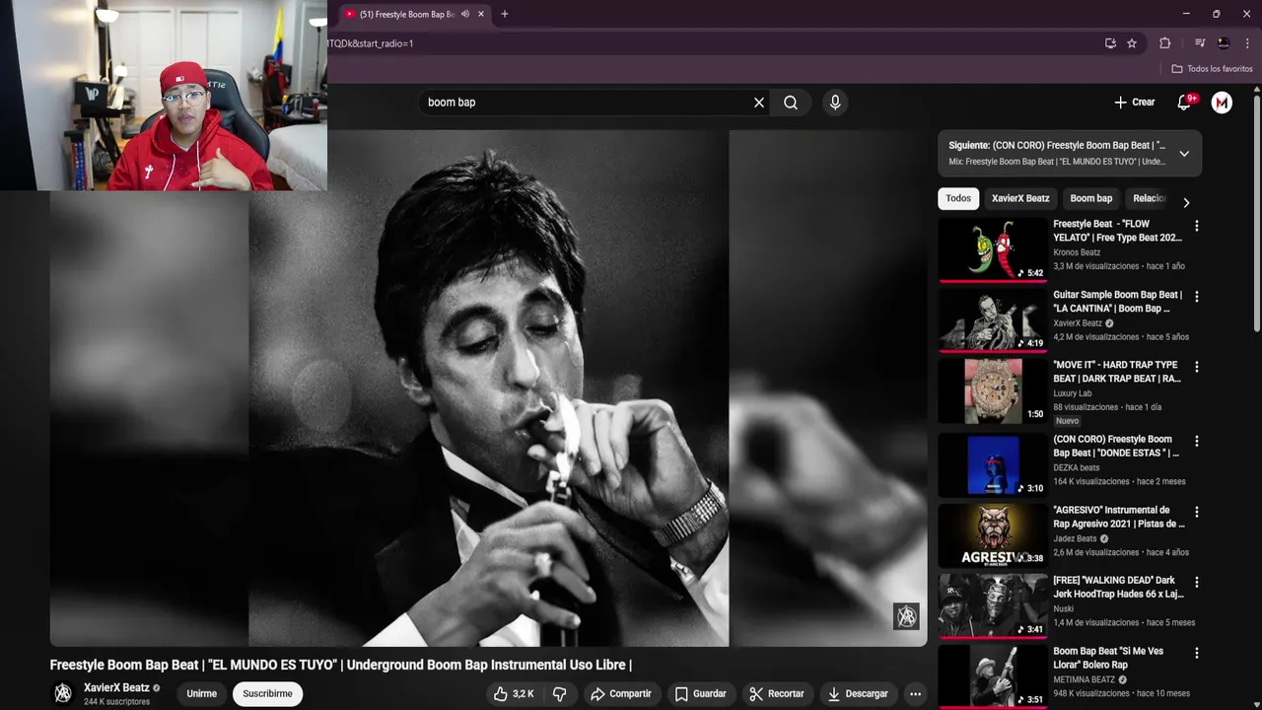This screenshot has width=1262, height=710.
Task: Open 'LA CANTINA' video thumbnail
Action: 992,319
